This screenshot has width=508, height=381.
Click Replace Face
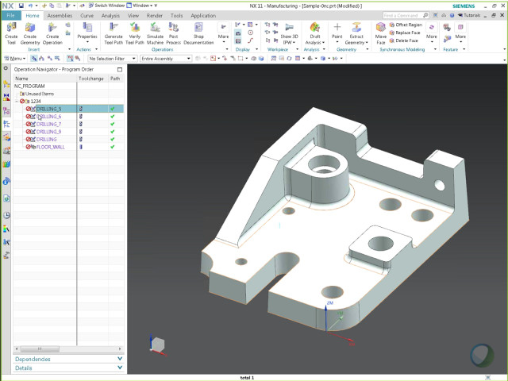point(405,33)
